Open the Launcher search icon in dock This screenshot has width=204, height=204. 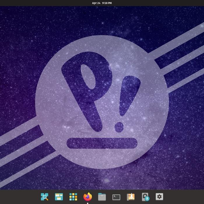click(x=45, y=197)
